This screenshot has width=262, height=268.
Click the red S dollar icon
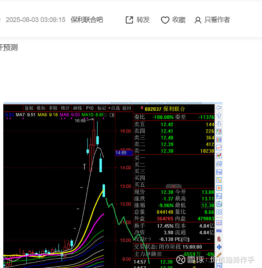pos(219,239)
